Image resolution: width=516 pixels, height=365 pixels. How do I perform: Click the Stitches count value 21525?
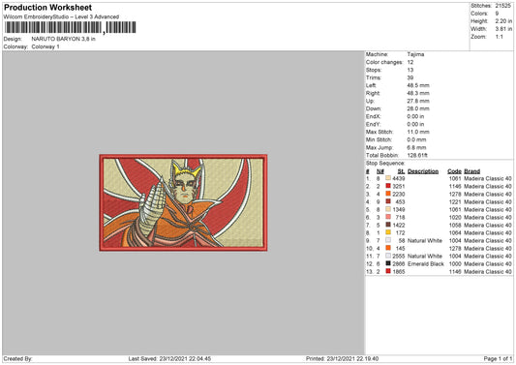pos(502,6)
